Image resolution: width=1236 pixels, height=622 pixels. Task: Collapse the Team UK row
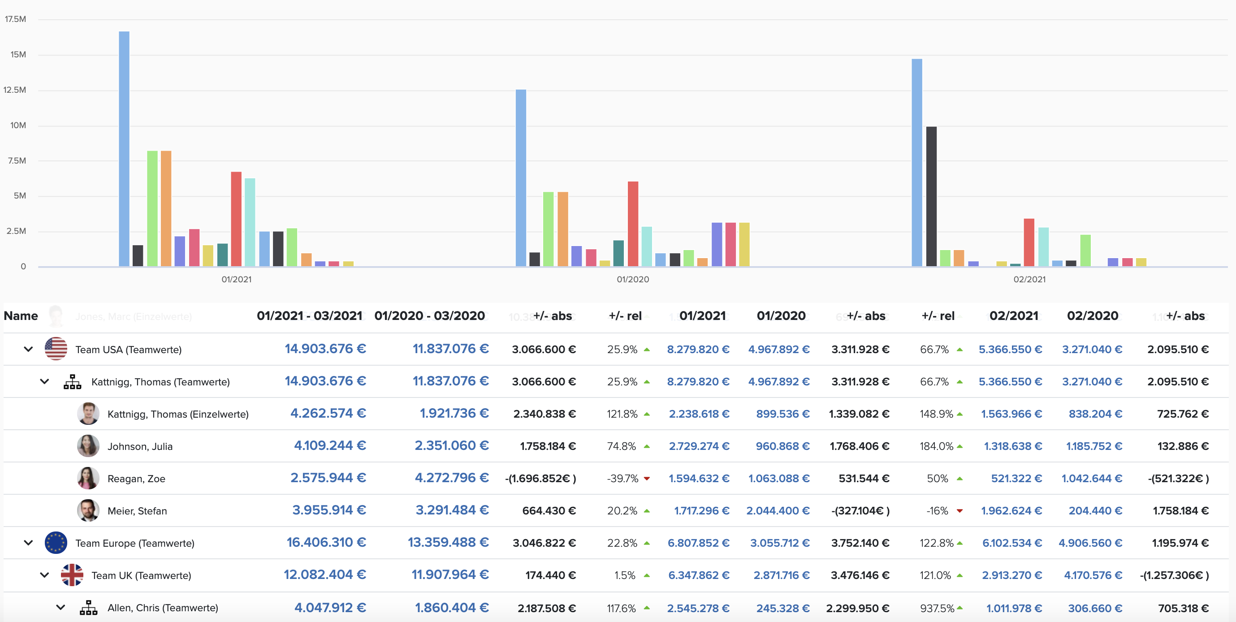pyautogui.click(x=44, y=575)
